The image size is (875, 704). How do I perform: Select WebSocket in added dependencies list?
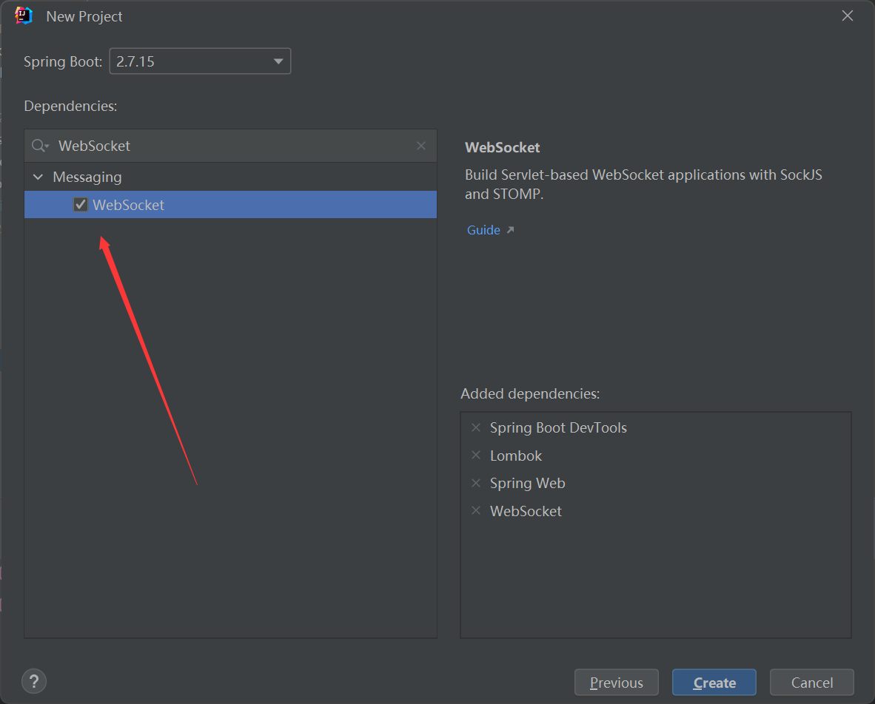click(526, 511)
